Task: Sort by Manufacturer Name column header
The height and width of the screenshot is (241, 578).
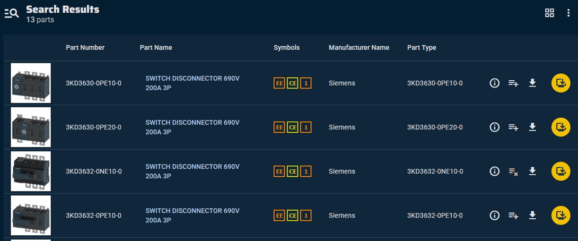Action: click(x=359, y=48)
